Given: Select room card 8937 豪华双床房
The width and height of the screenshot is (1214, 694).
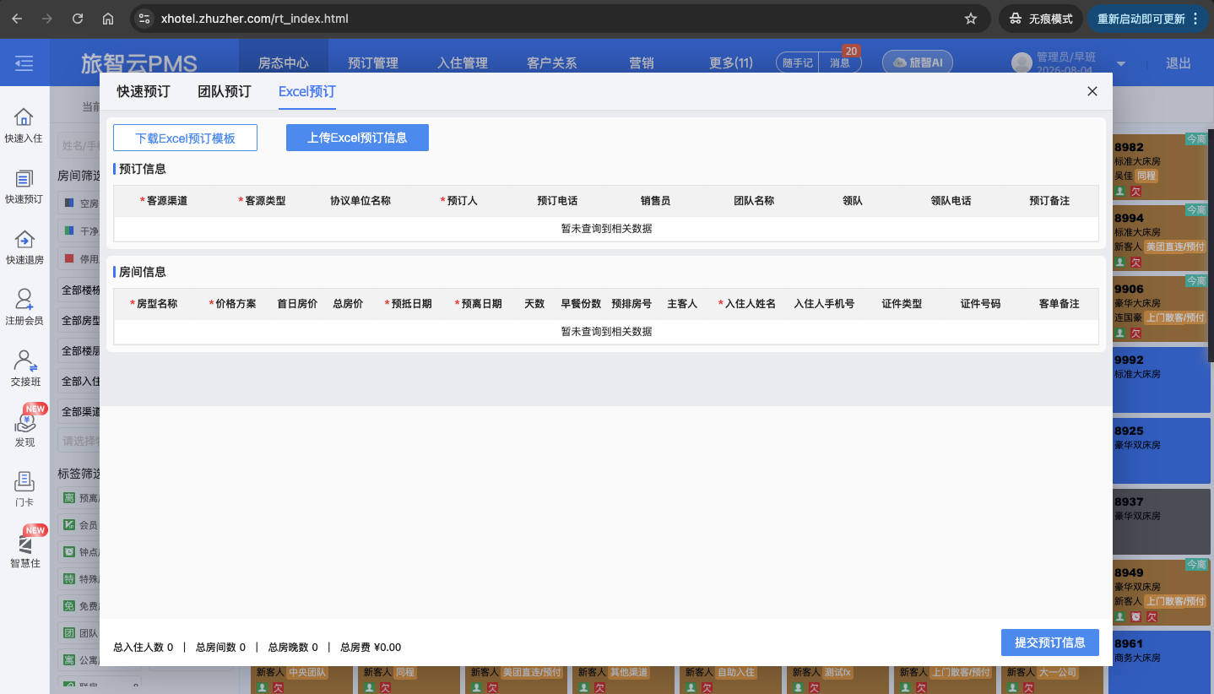Looking at the screenshot, I should tap(1159, 521).
